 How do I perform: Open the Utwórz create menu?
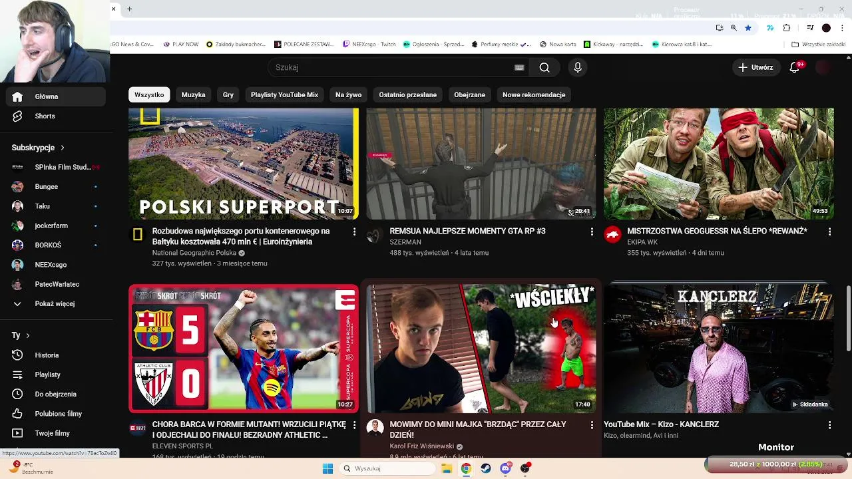click(x=755, y=67)
